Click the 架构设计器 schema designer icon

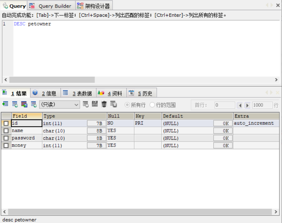pyautogui.click(x=80, y=6)
